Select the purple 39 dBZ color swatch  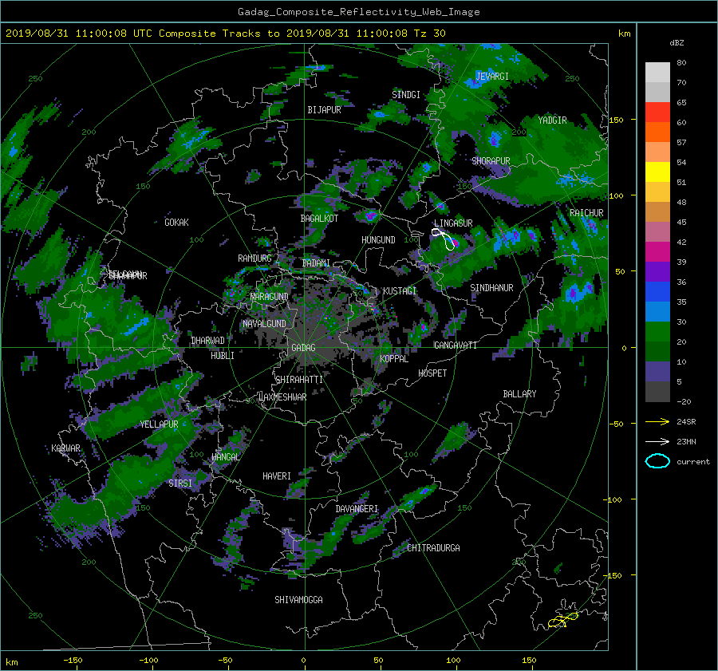point(657,271)
